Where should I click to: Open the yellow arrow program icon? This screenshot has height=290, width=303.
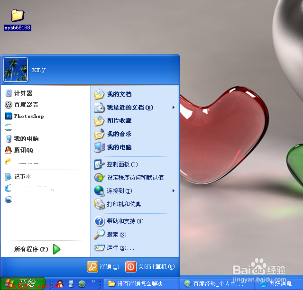pyautogui.click(x=8, y=162)
